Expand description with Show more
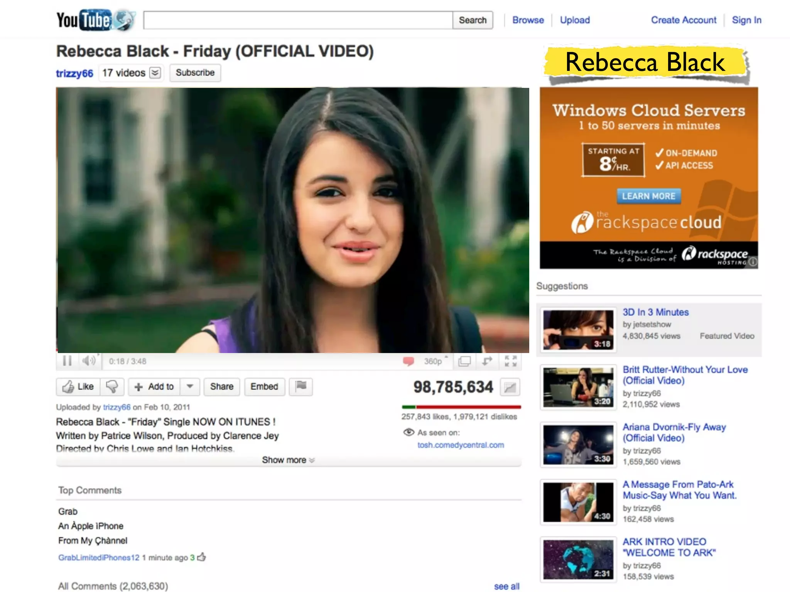This screenshot has width=790, height=592. [x=289, y=460]
